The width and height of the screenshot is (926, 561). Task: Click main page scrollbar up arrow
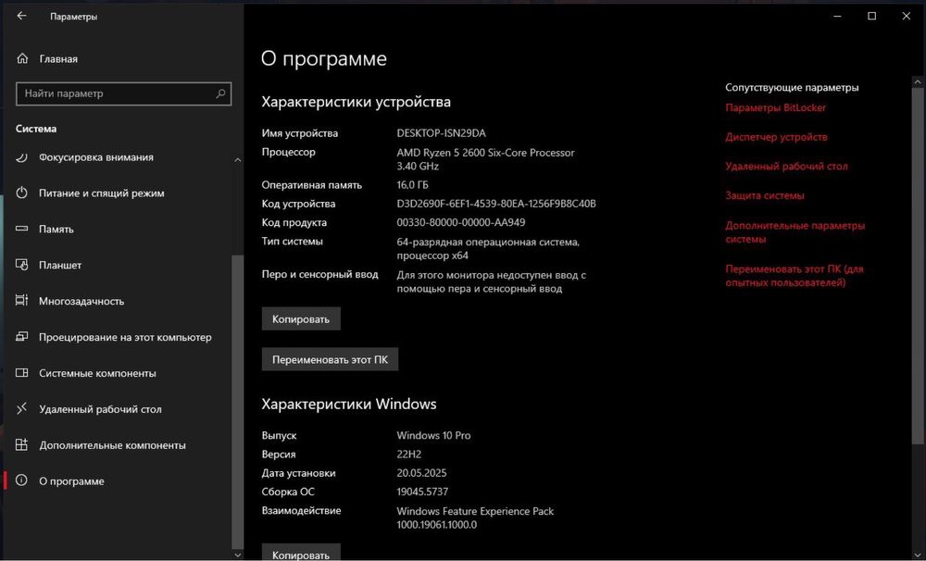[x=917, y=81]
